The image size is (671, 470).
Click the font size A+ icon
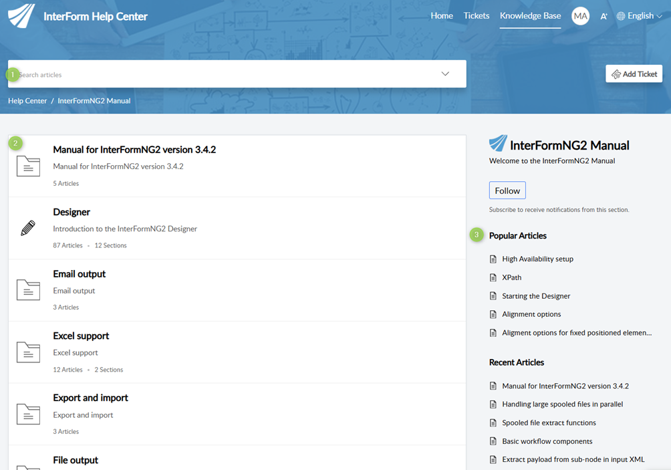click(x=603, y=16)
